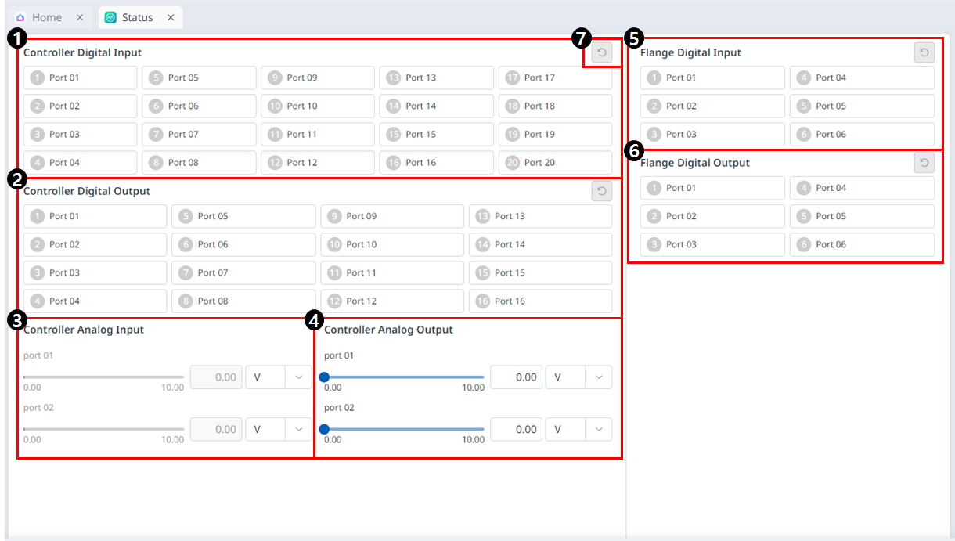Screen dimensions: 955x541
Task: Click Analog Output port 02 value field
Action: click(x=516, y=429)
